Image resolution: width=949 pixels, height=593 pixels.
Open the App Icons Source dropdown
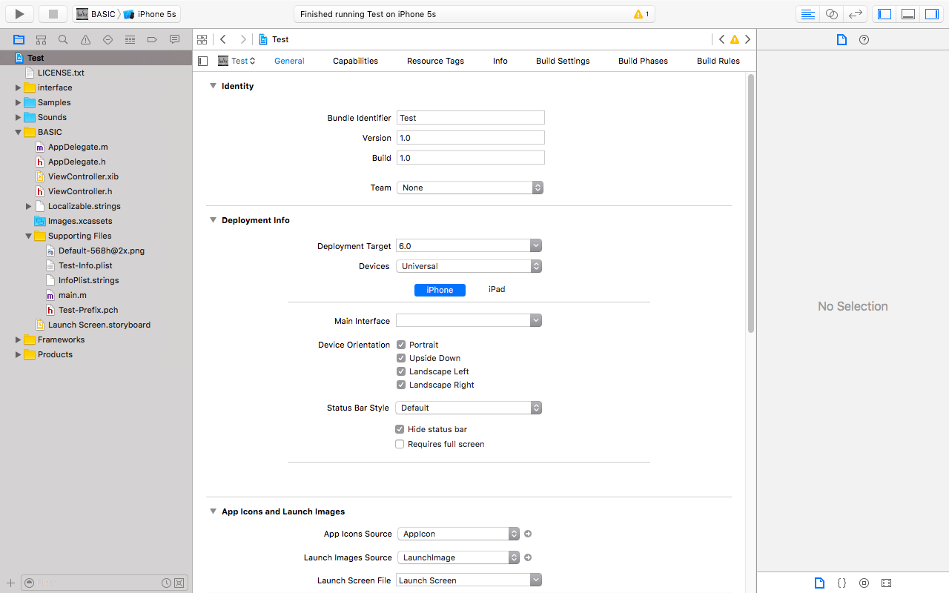click(x=458, y=534)
